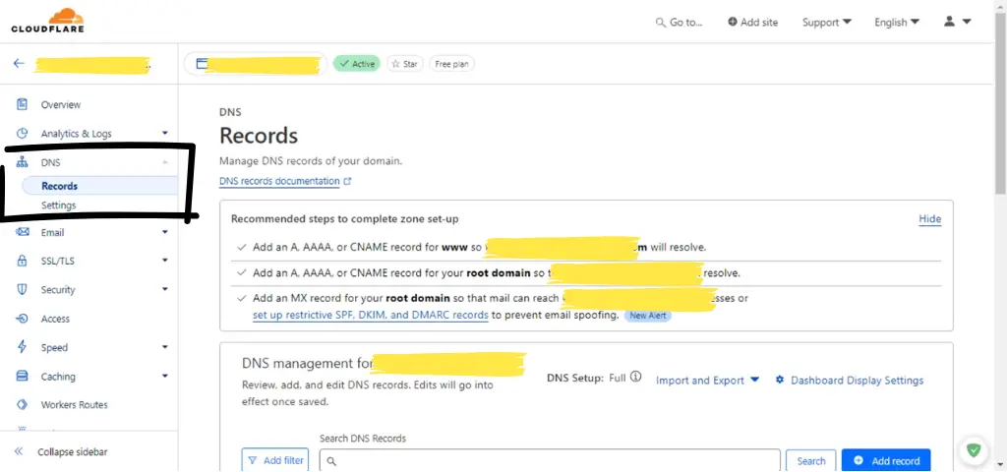Open Import and Export dropdown
The image size is (1007, 472).
(707, 381)
